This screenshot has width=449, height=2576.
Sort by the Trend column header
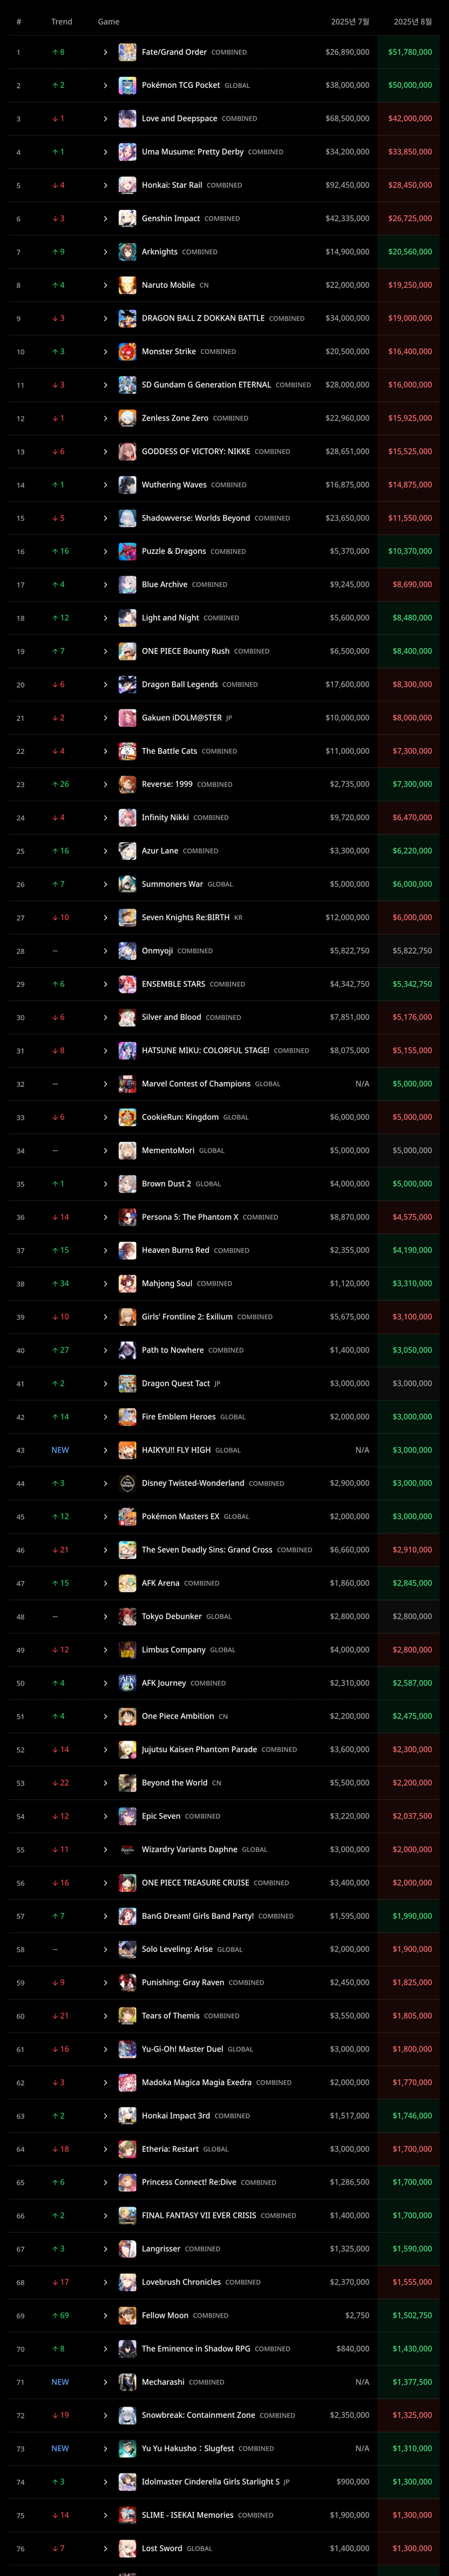pos(62,21)
